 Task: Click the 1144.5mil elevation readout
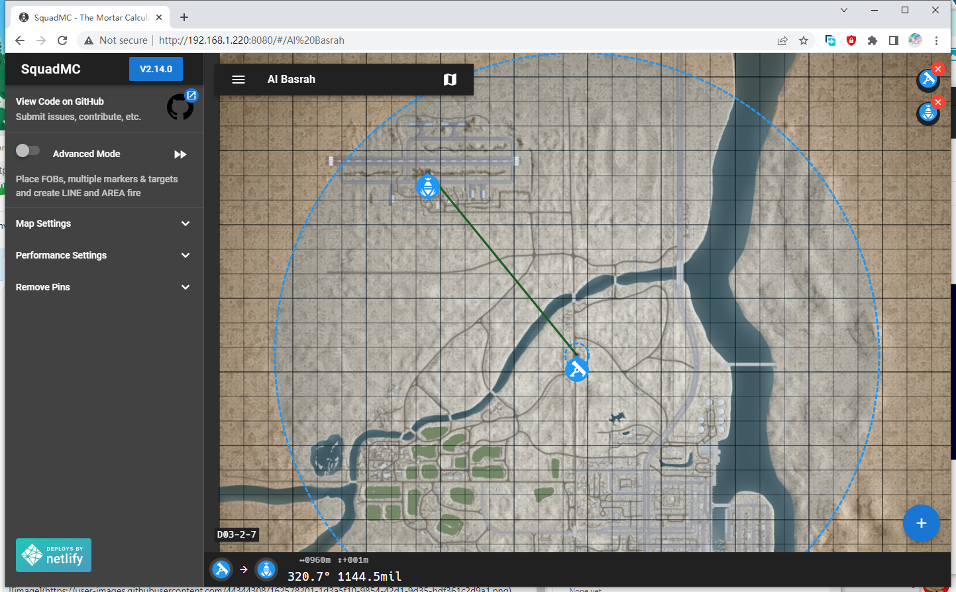tap(370, 577)
